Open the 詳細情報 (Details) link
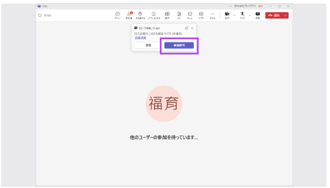Screen dimensions: 330x188 [140, 38]
